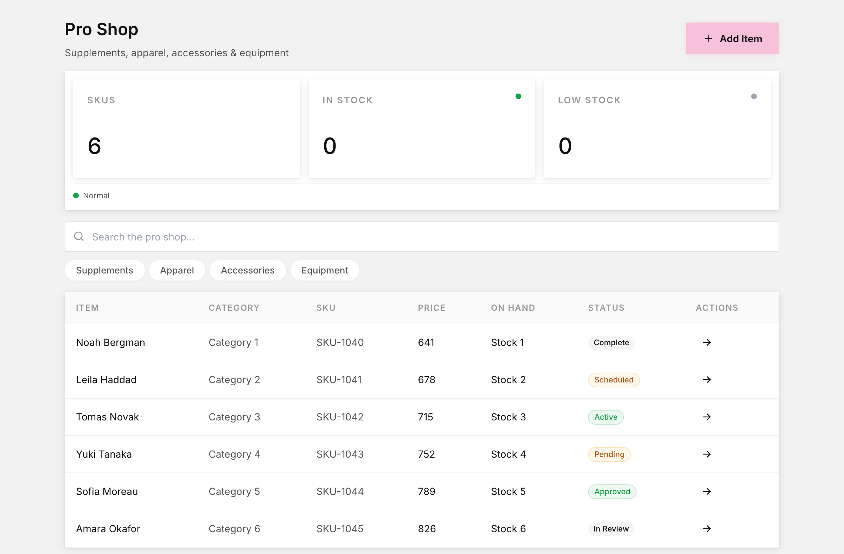The height and width of the screenshot is (554, 844).
Task: Open arrow action for Leila Haddad row
Action: click(706, 380)
